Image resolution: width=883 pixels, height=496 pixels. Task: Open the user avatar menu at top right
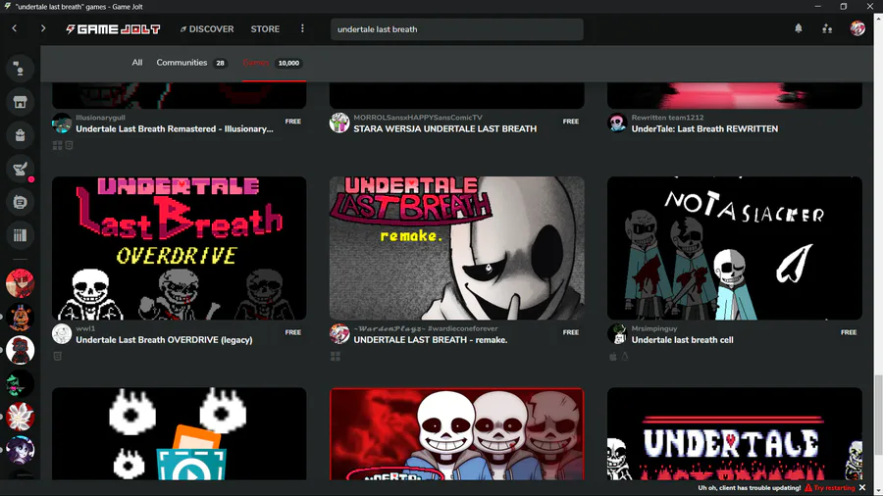click(x=857, y=28)
